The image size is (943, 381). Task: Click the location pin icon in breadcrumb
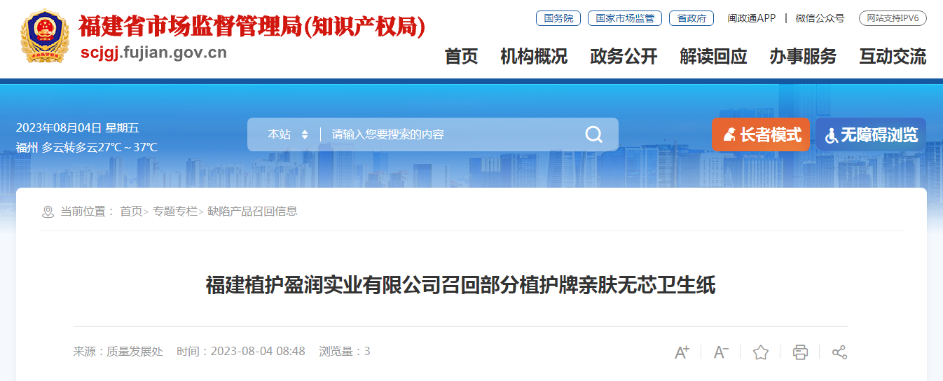[x=48, y=212]
